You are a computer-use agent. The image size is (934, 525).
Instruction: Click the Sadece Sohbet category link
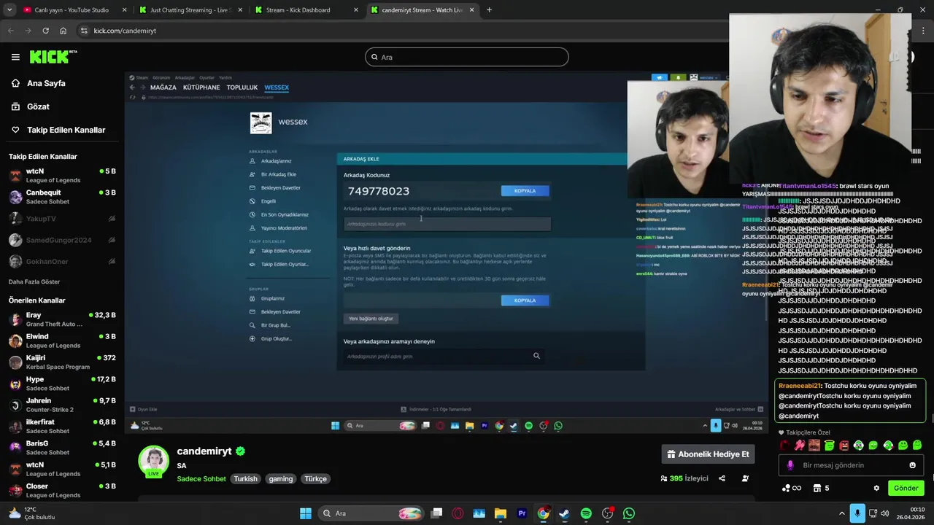pyautogui.click(x=201, y=479)
